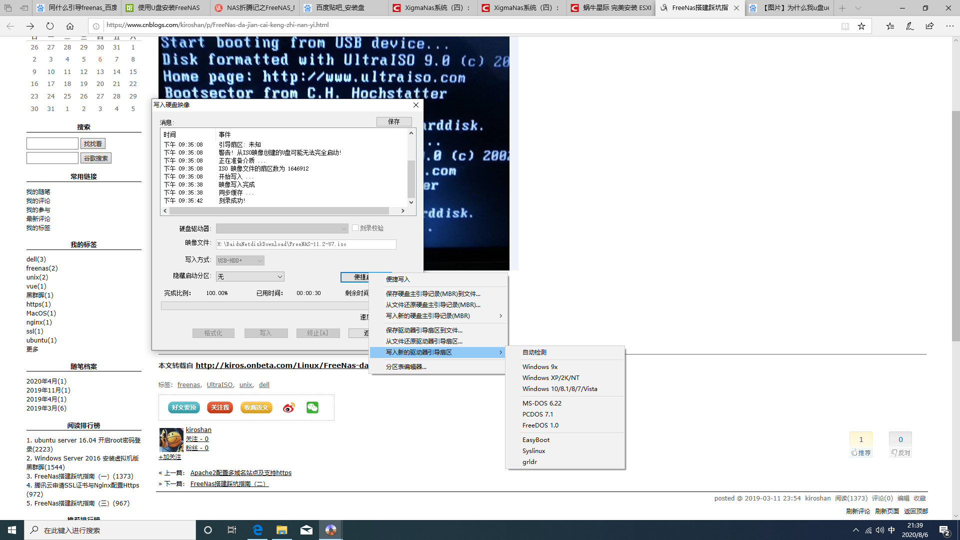This screenshot has width=960, height=540.
Task: Select 分区表编辑器 menu item
Action: pyautogui.click(x=438, y=367)
